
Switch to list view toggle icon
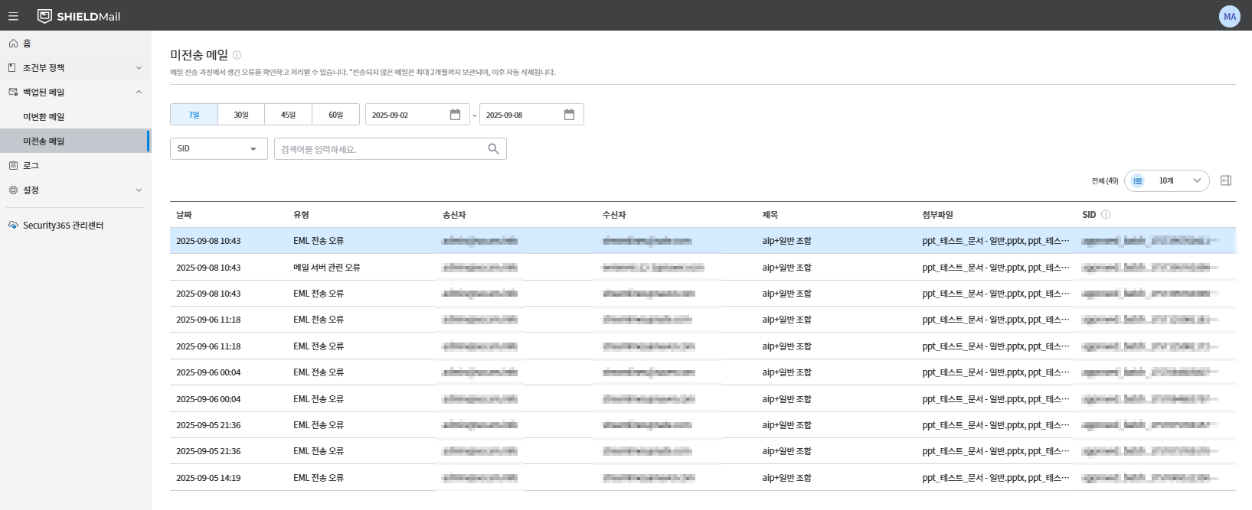tap(1138, 181)
